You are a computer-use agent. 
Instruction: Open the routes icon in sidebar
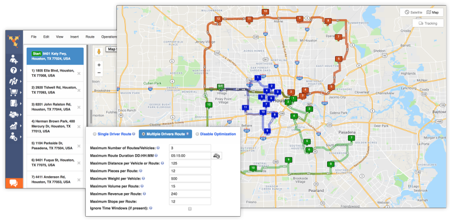pyautogui.click(x=13, y=82)
